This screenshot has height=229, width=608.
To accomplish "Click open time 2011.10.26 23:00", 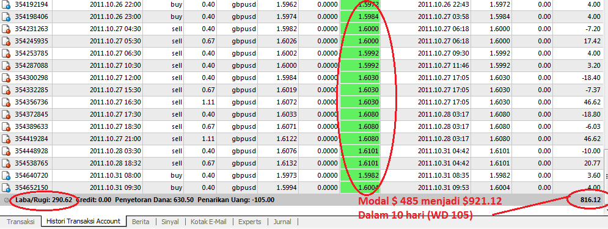I will [x=115, y=16].
